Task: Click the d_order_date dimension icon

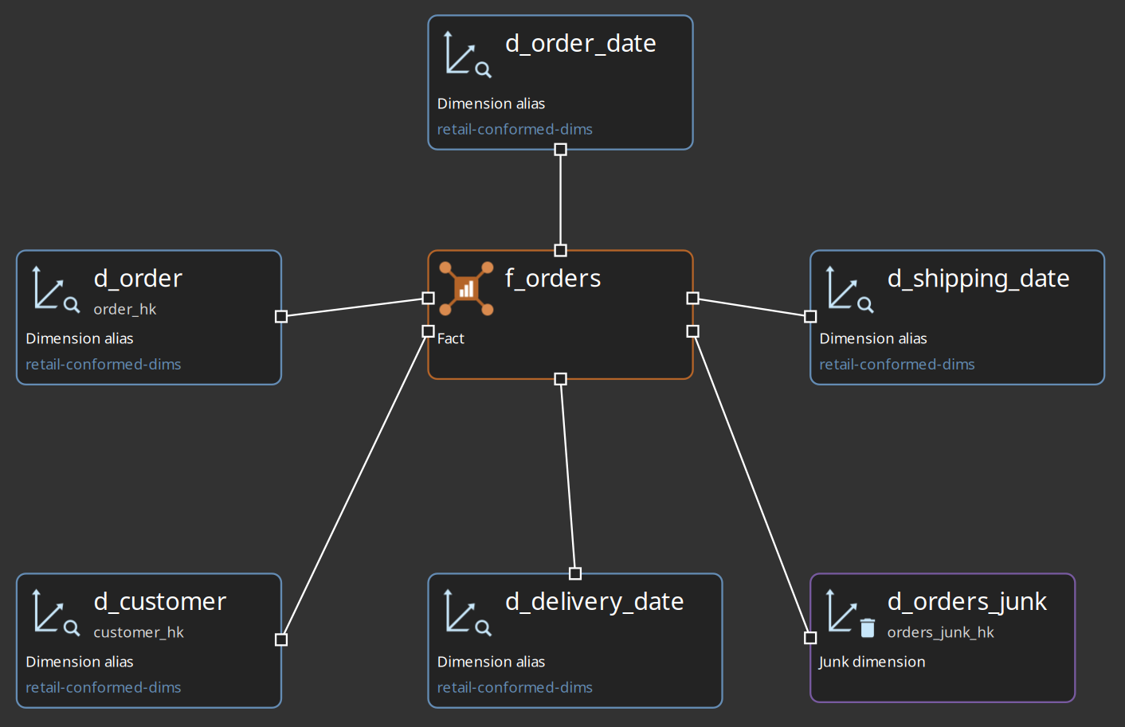Action: (468, 54)
